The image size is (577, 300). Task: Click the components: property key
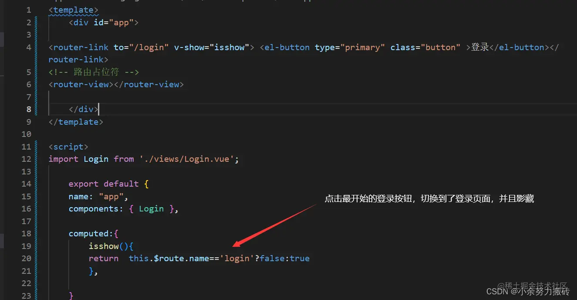(96, 208)
